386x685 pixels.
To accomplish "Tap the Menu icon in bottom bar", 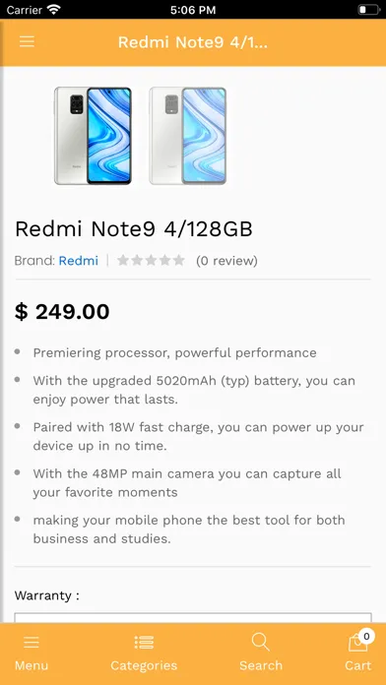I will pos(32,642).
